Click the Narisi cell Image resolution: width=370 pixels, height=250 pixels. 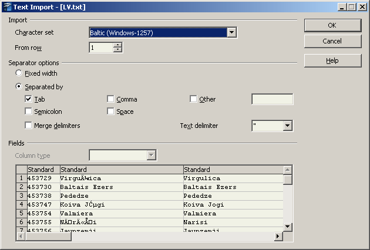click(x=233, y=222)
